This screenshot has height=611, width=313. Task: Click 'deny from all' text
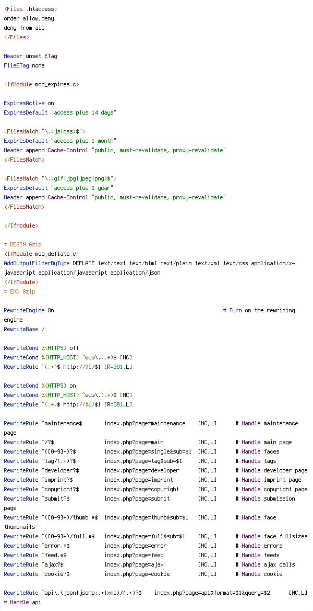click(x=24, y=28)
